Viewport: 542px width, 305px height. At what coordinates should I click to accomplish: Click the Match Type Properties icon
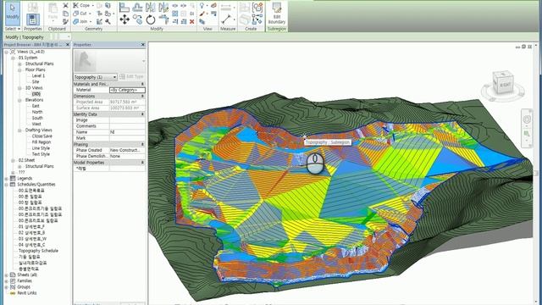(x=65, y=21)
